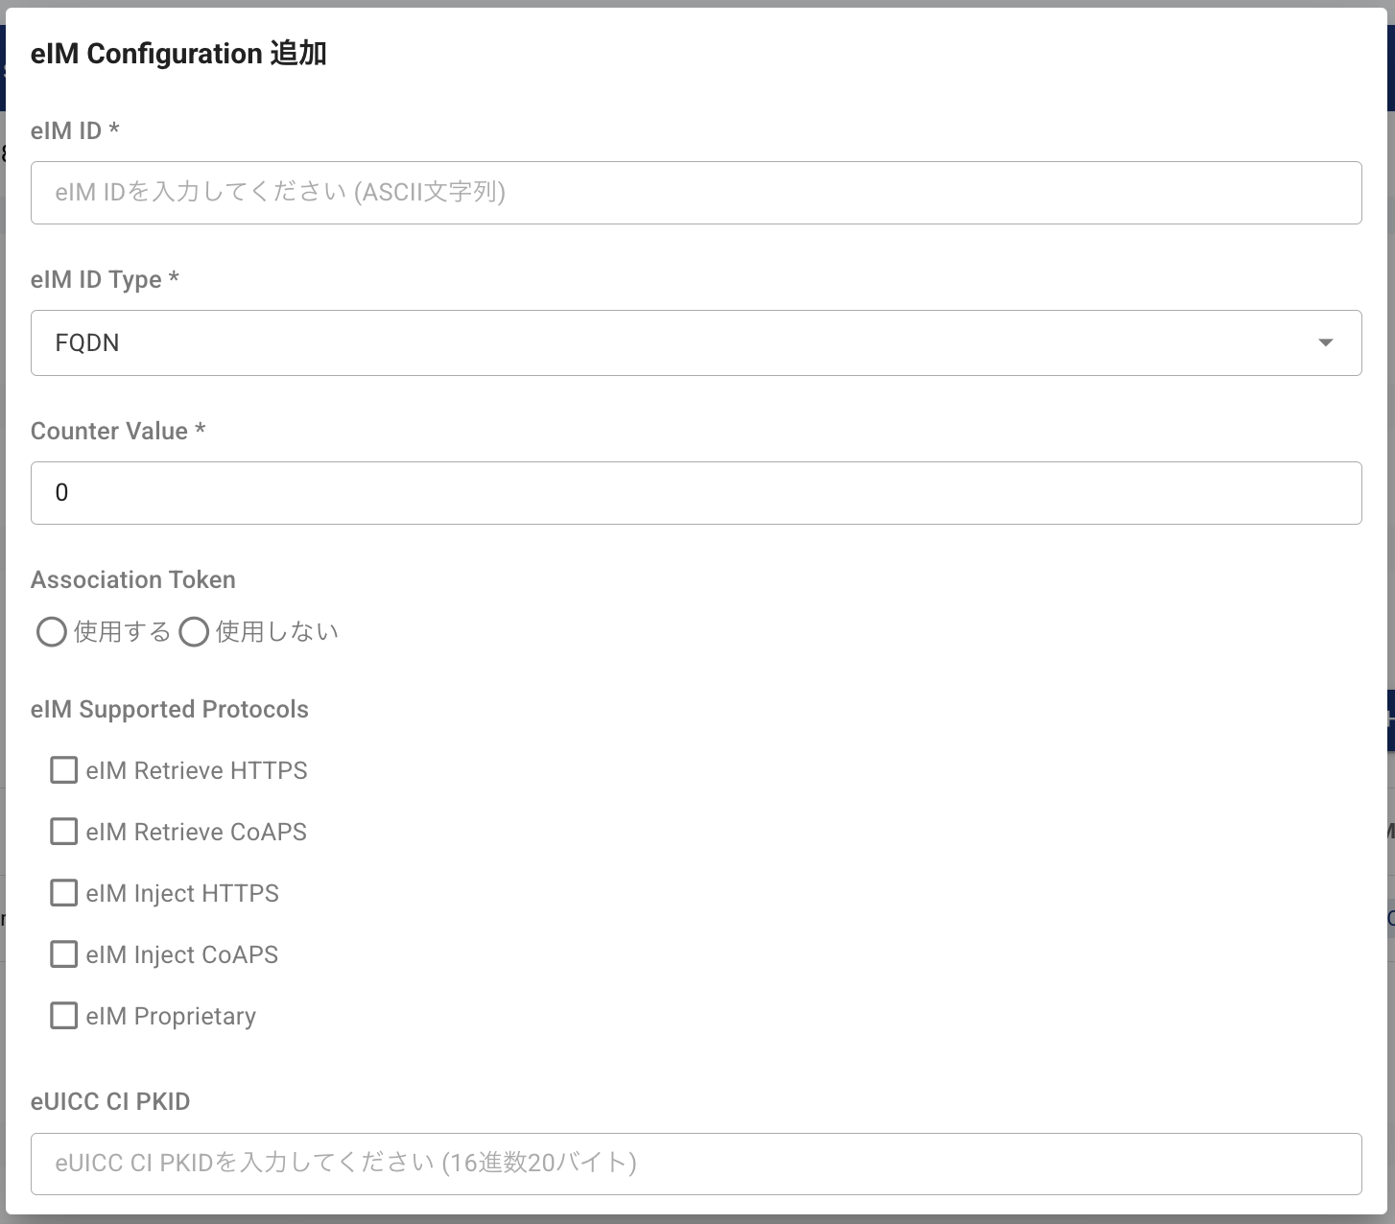Open the eIM ID Type dropdown
Viewport: 1395px width, 1224px height.
[x=696, y=342]
